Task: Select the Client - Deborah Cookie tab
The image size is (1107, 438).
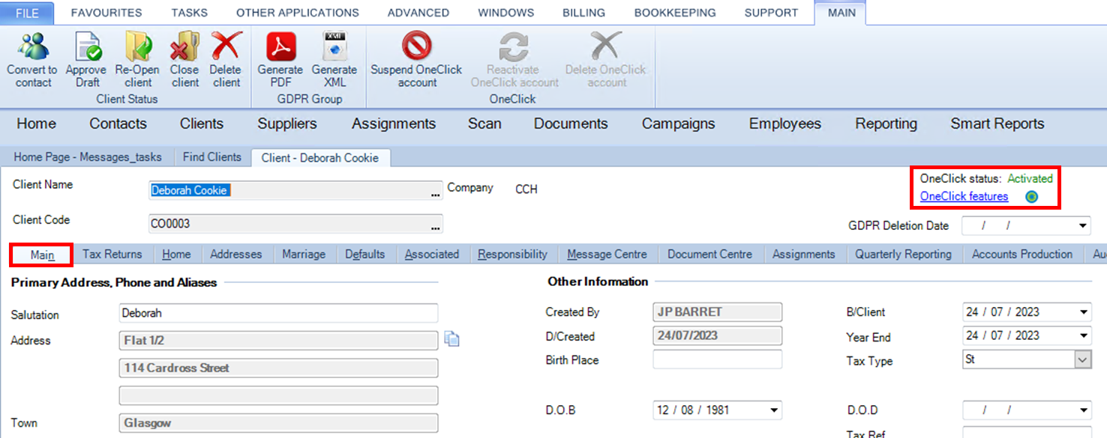Action: click(320, 158)
